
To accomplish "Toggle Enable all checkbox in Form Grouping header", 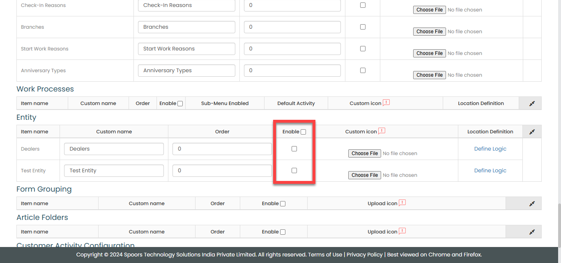I will (x=283, y=204).
